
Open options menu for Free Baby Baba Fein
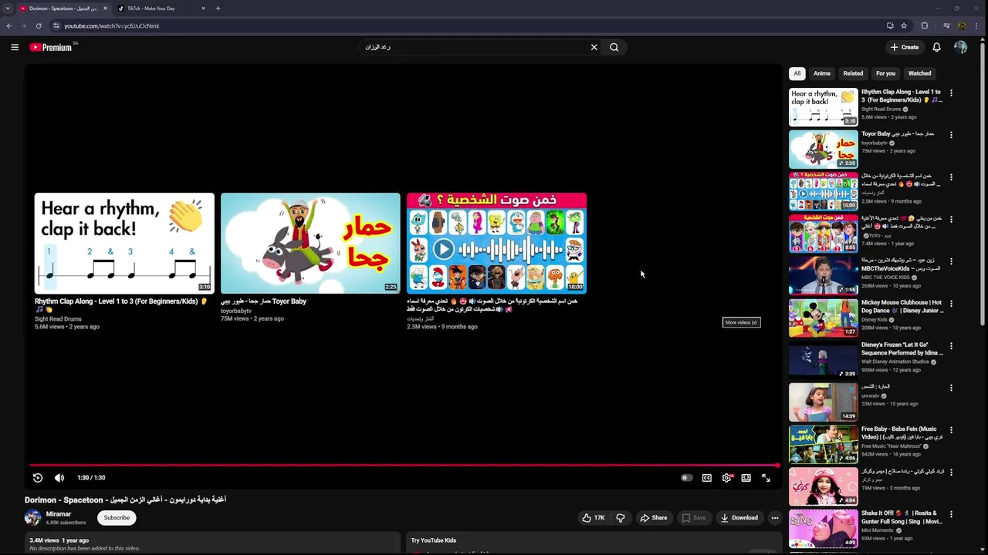[951, 430]
